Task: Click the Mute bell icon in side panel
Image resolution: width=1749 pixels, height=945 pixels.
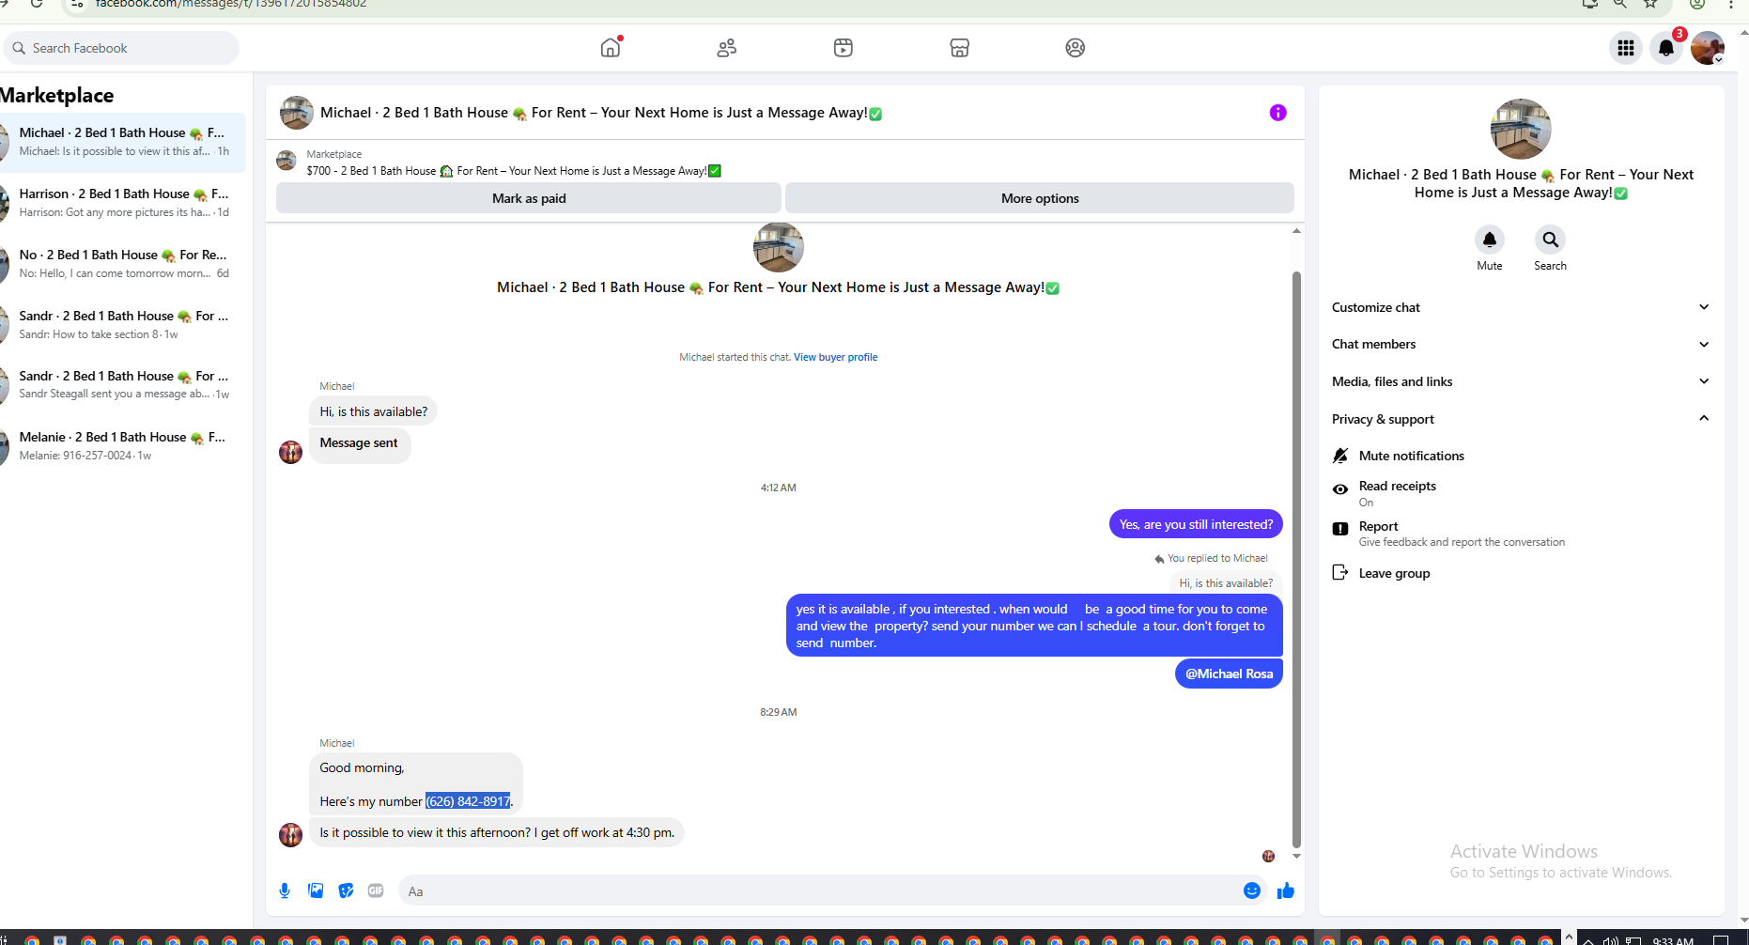Action: [1490, 240]
